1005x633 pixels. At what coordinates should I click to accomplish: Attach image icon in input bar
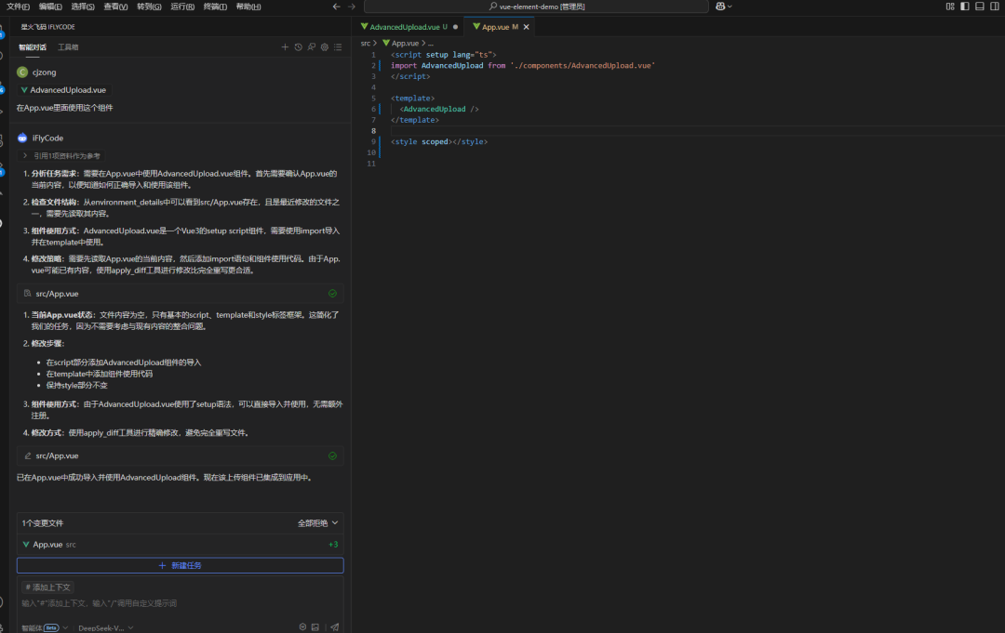coord(315,627)
